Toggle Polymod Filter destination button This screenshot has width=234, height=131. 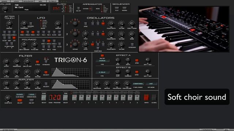tap(59, 44)
